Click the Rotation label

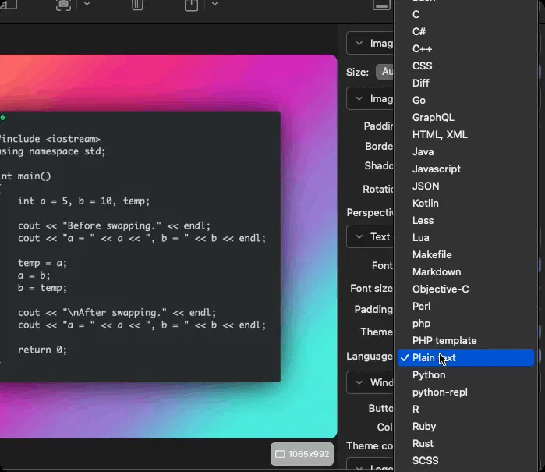[x=378, y=189]
